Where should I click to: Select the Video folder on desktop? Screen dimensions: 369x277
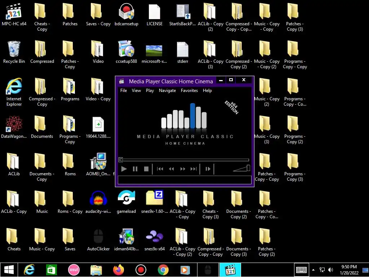tap(98, 52)
